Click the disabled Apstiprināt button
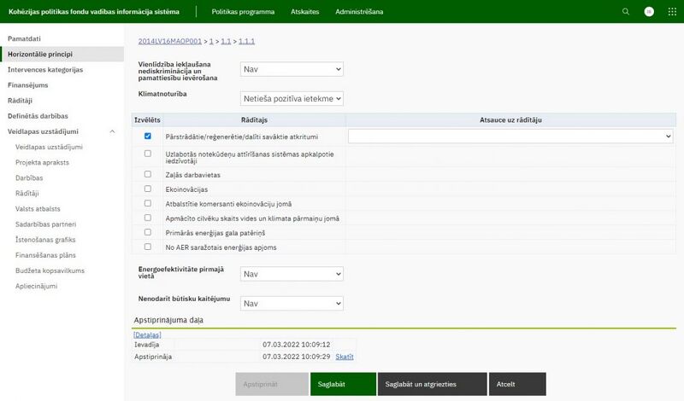This screenshot has height=401, width=684. [x=272, y=384]
